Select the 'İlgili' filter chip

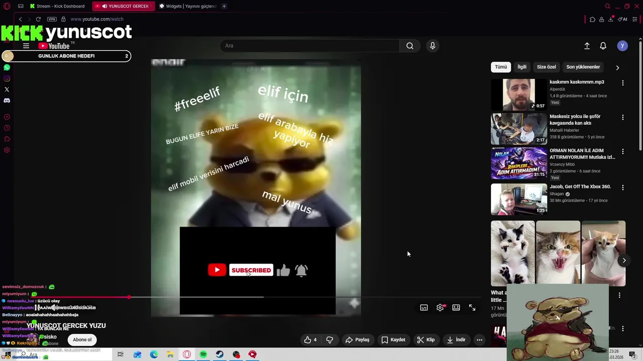click(x=522, y=67)
